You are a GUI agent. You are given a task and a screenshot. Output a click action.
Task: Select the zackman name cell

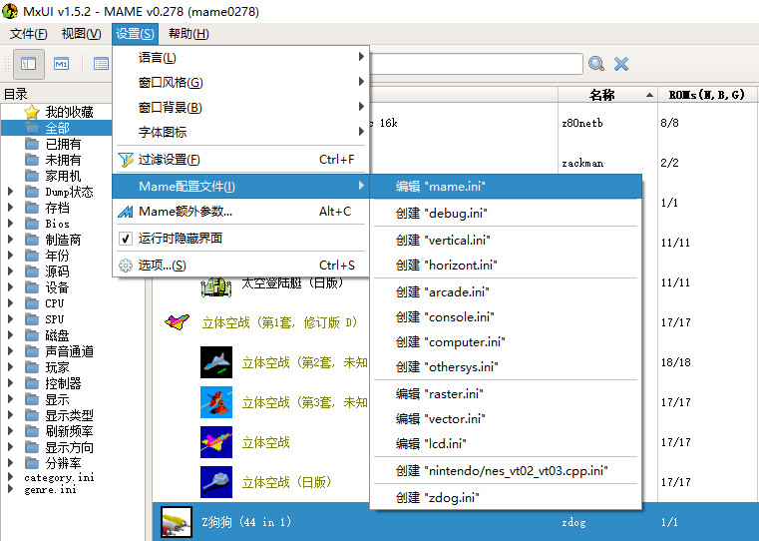tap(582, 164)
